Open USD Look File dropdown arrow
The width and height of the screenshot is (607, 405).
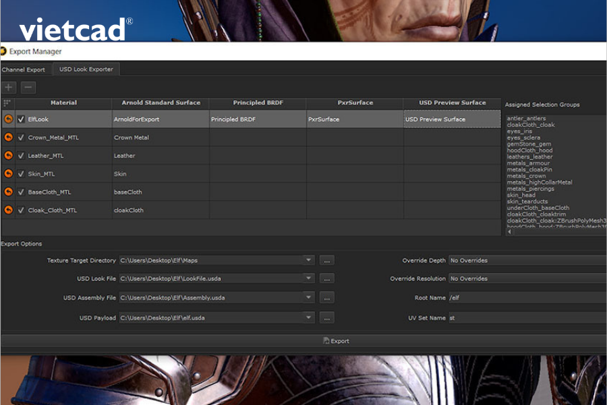coord(308,278)
